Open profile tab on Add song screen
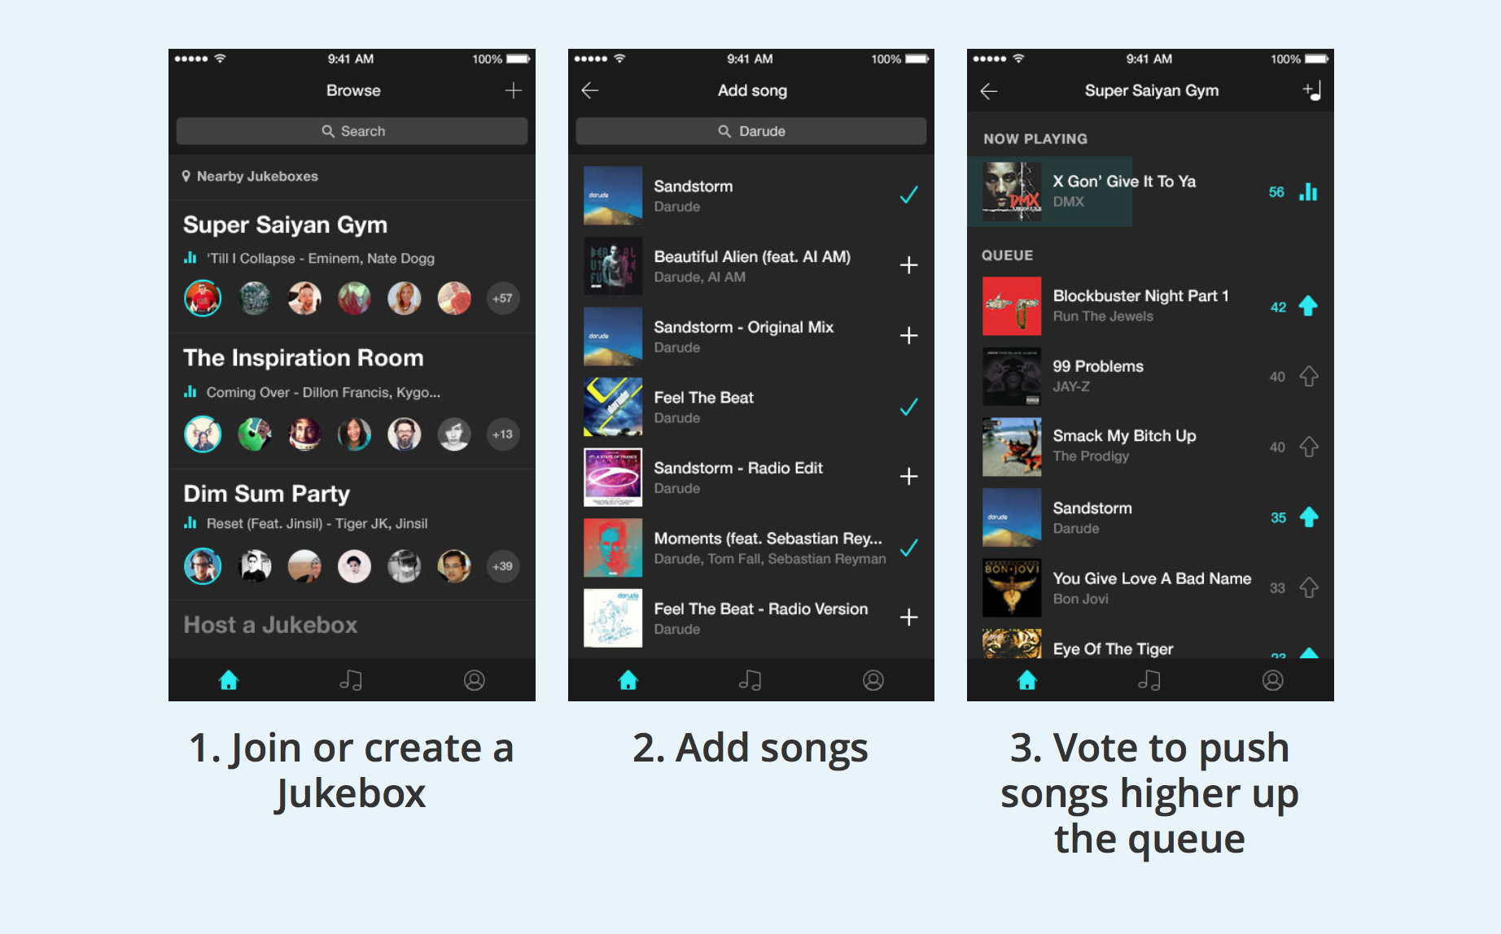The width and height of the screenshot is (1501, 934). pos(873,680)
